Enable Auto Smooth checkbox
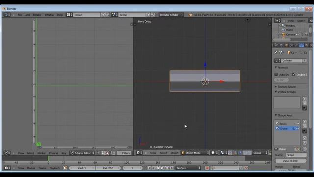Screen dimensions: 314x177 276,74
